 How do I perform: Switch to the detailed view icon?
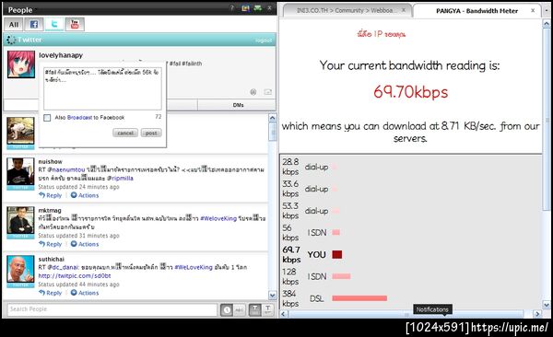click(x=255, y=310)
